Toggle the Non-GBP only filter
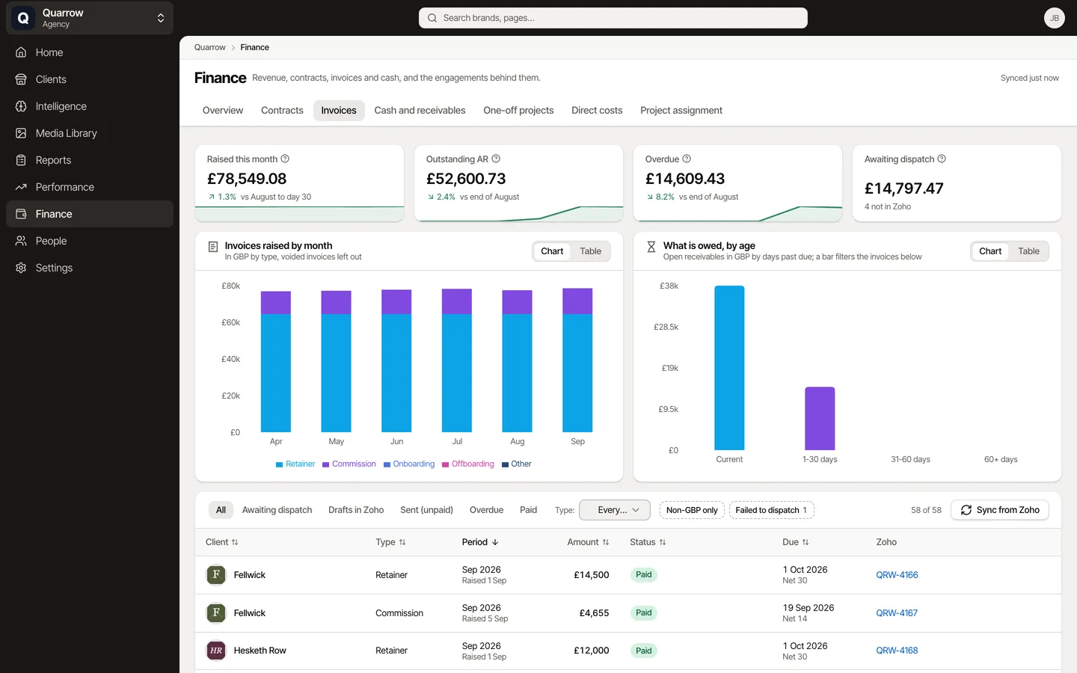1077x673 pixels. coord(692,510)
